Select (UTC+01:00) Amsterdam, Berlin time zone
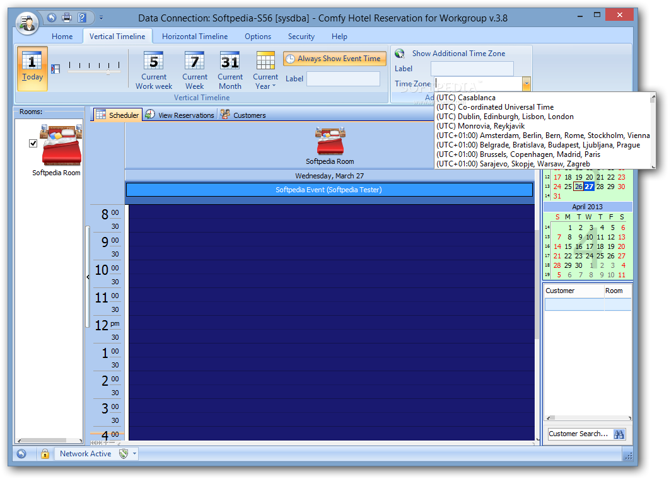This screenshot has height=479, width=669. 543,136
